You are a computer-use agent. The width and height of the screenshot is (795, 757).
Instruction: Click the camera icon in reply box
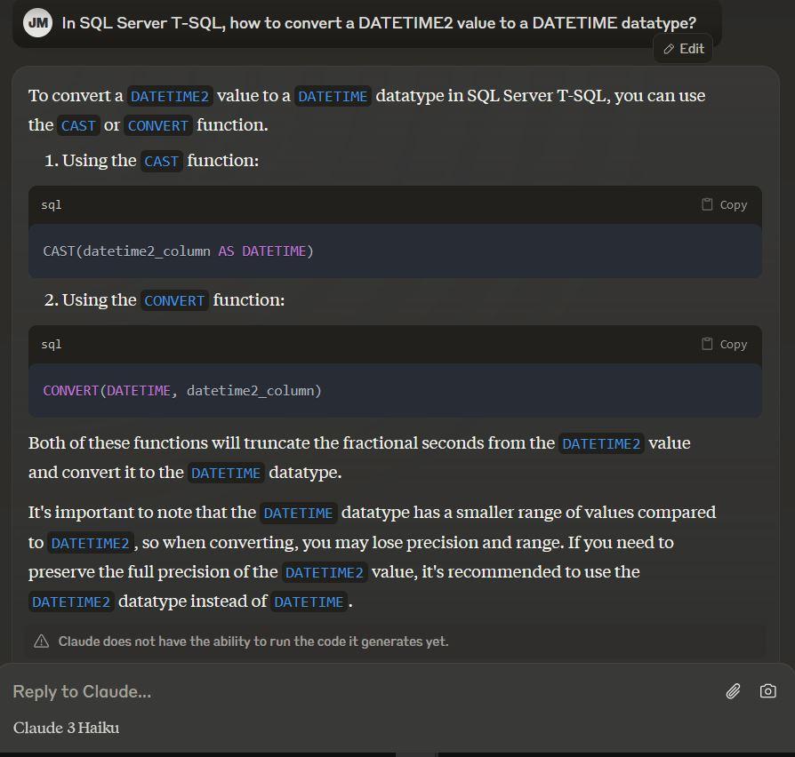pos(768,691)
